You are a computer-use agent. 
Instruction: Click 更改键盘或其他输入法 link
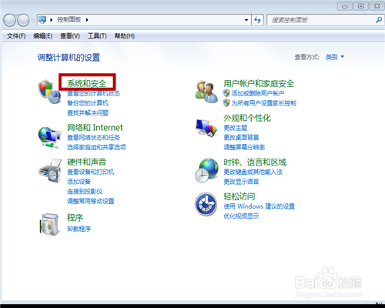[x=253, y=172]
